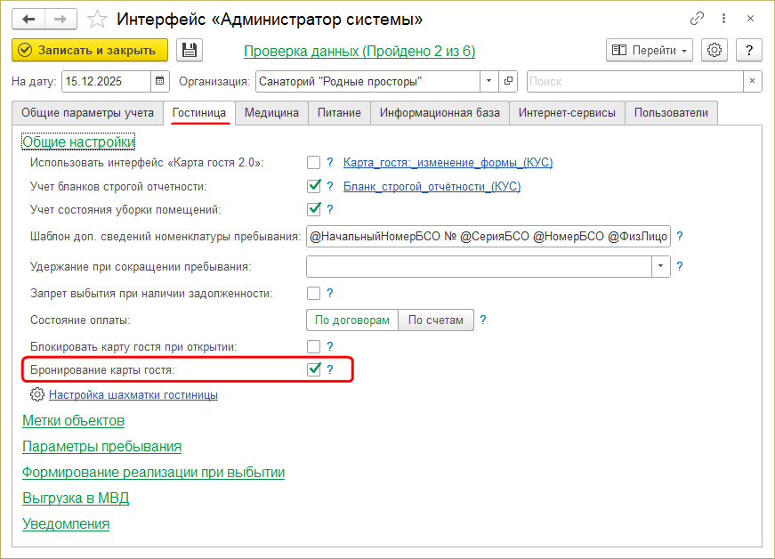Clear the search field with the X
The height and width of the screenshot is (559, 775).
(x=752, y=82)
